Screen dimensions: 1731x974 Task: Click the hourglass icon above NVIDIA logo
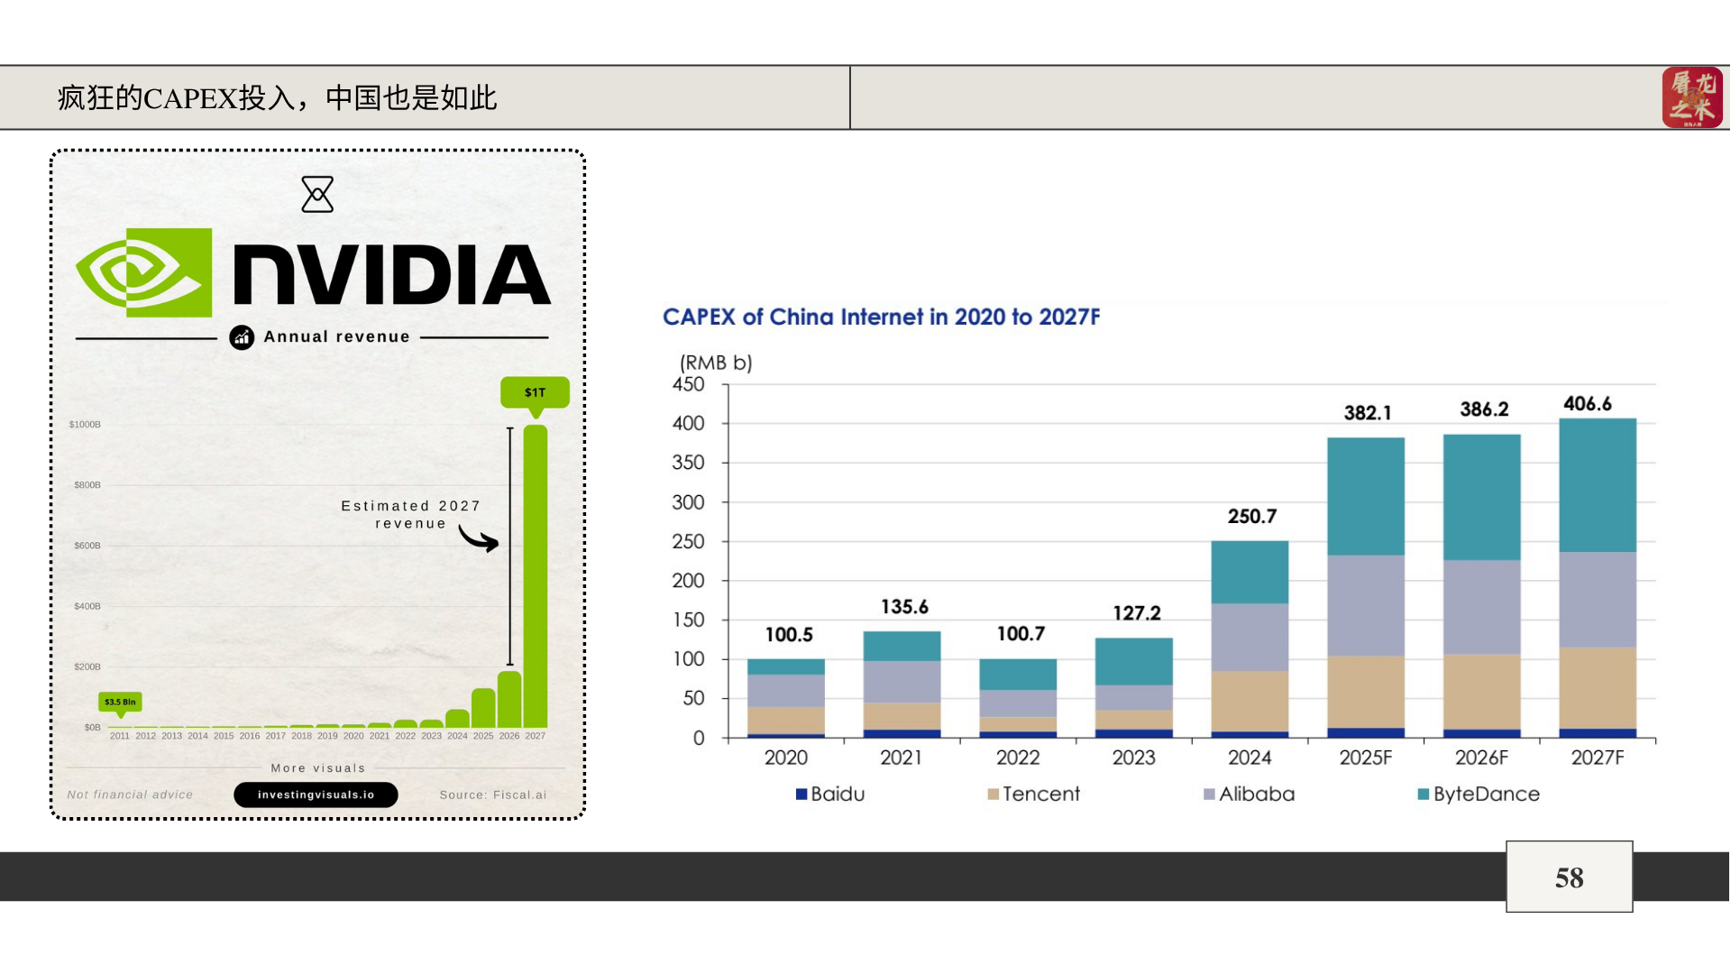pyautogui.click(x=317, y=194)
